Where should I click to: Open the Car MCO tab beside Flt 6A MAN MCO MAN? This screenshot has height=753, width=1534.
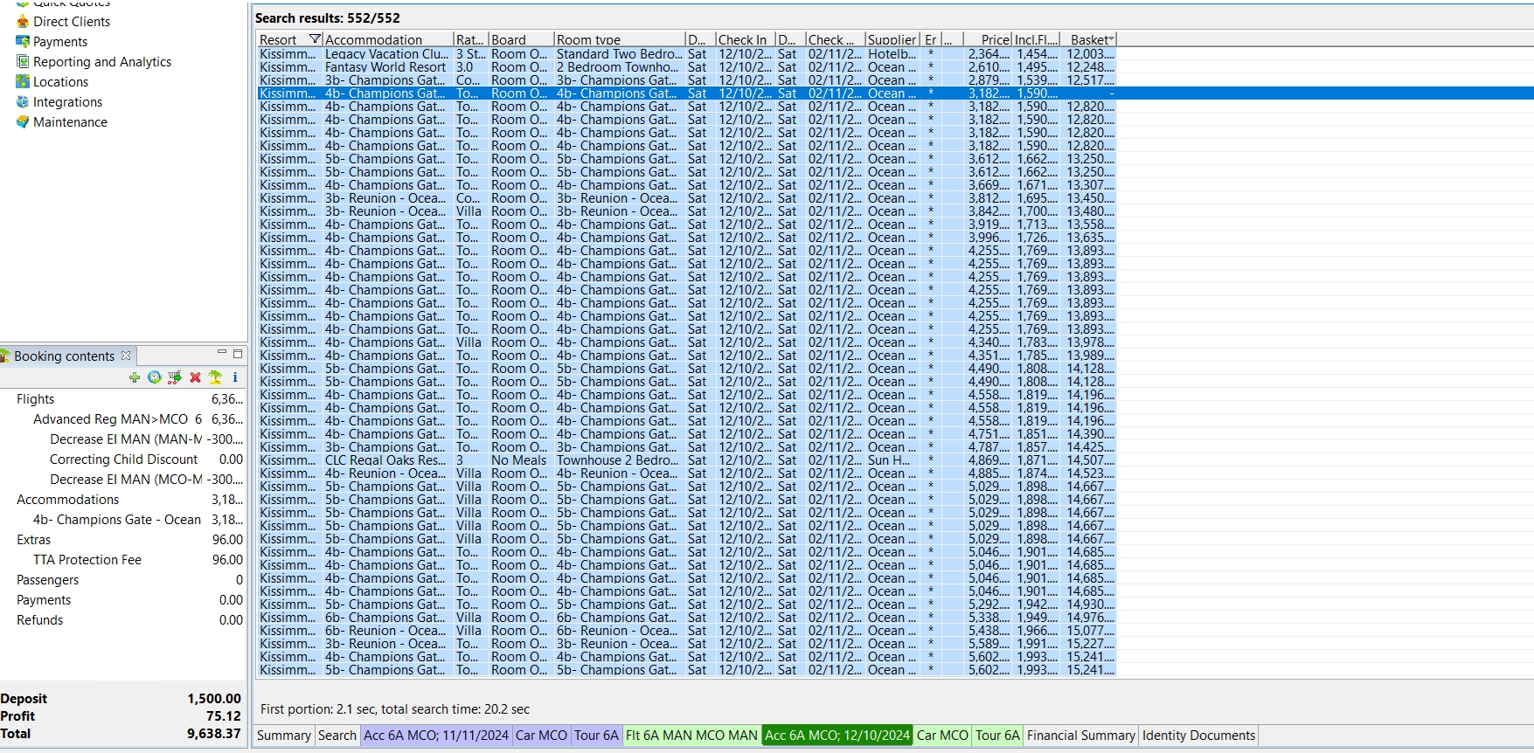click(942, 736)
